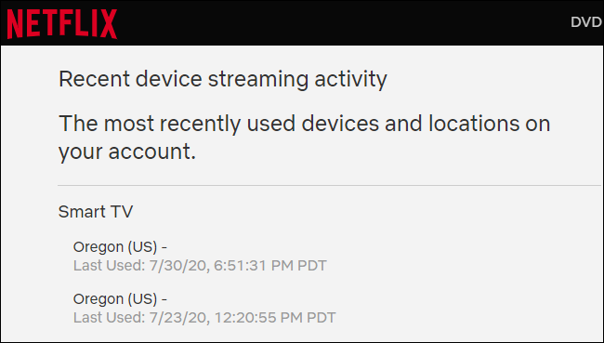Click the Last Used 7/30/20 timestamp line
Screen dimensions: 604x343
[200, 266]
